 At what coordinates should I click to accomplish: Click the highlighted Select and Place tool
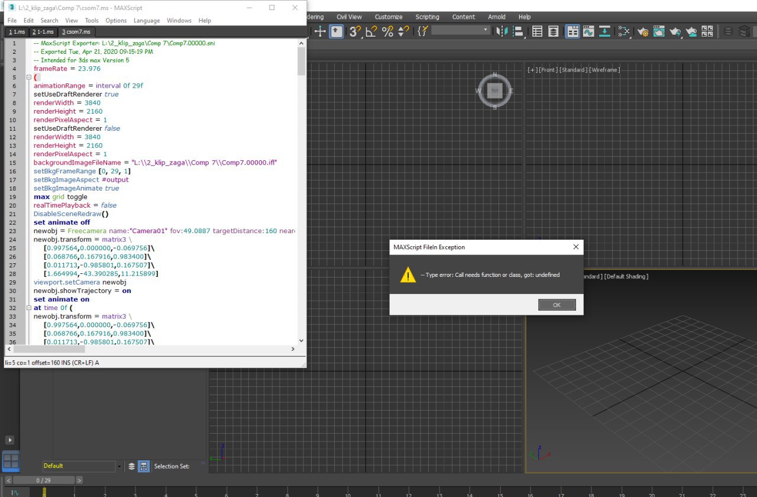tap(337, 31)
